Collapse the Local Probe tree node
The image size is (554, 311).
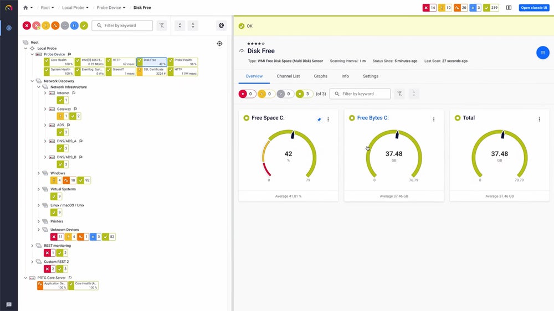point(25,48)
